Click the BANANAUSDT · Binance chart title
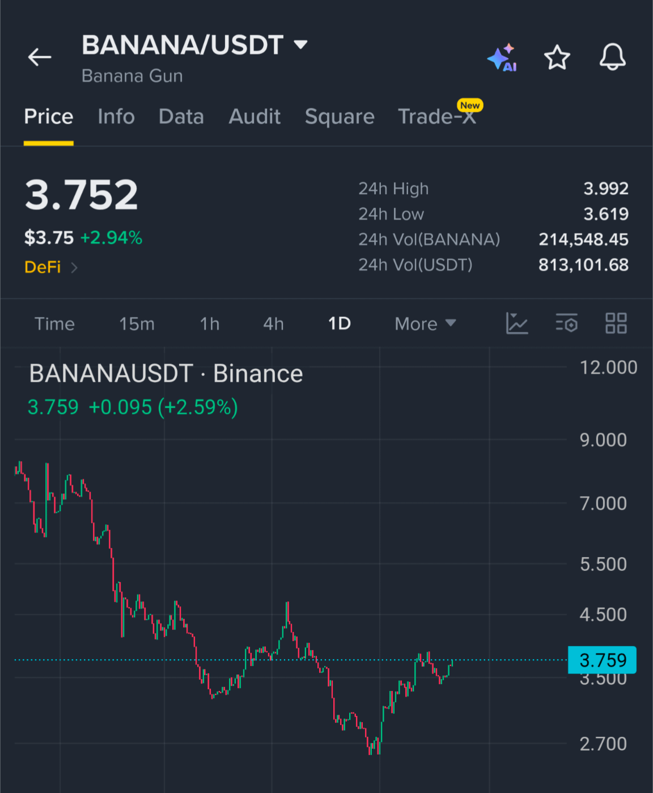The image size is (653, 793). coord(166,374)
